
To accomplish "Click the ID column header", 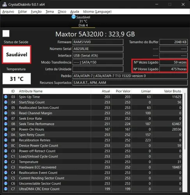I will click(13, 91).
